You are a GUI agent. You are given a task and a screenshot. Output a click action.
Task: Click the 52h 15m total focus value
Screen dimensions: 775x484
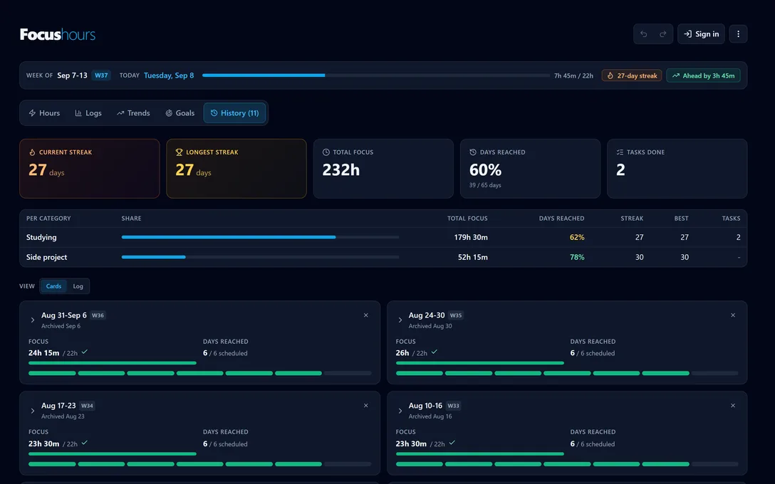pos(472,257)
